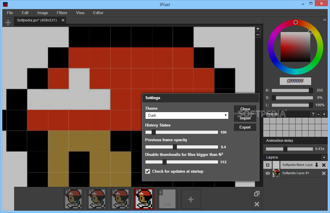330x213 pixels.
Task: Show the hidden Softpedia Black Layer
Action: pos(268,165)
